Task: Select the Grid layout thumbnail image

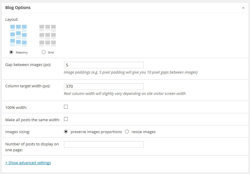Action: pyautogui.click(x=48, y=36)
